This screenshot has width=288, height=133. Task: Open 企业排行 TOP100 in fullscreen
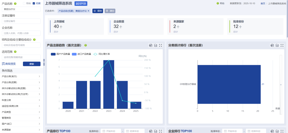282,131
